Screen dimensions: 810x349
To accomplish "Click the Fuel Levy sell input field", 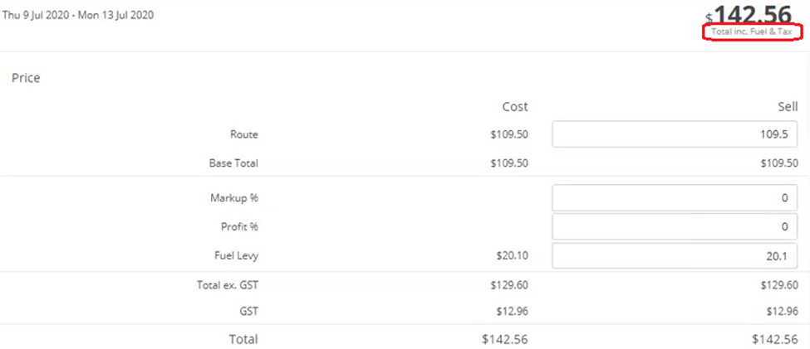I will click(x=675, y=255).
